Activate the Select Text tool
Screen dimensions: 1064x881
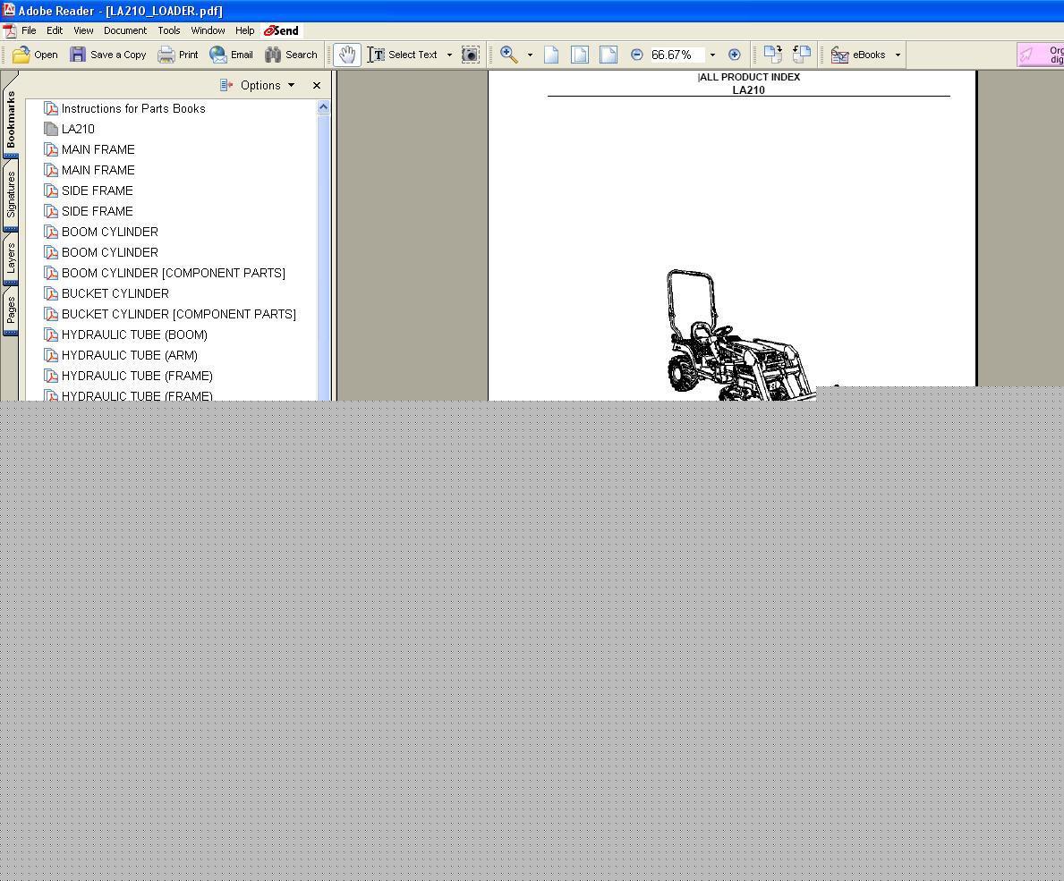point(403,55)
